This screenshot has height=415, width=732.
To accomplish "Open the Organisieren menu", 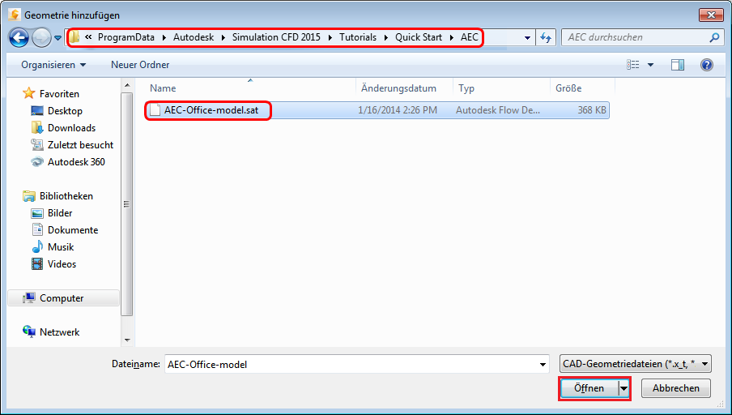I will coord(53,65).
